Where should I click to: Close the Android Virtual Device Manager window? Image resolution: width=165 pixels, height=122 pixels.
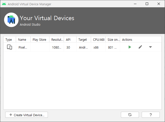click(159, 4)
